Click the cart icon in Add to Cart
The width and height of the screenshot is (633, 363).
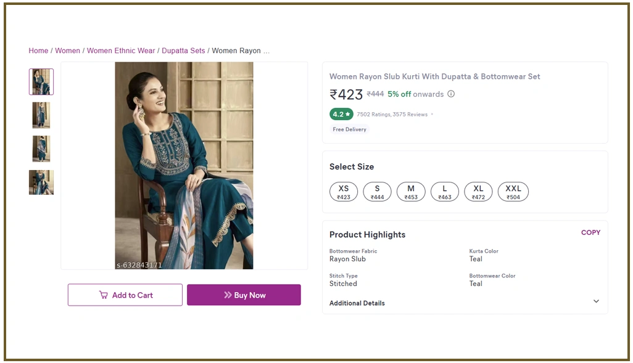104,295
